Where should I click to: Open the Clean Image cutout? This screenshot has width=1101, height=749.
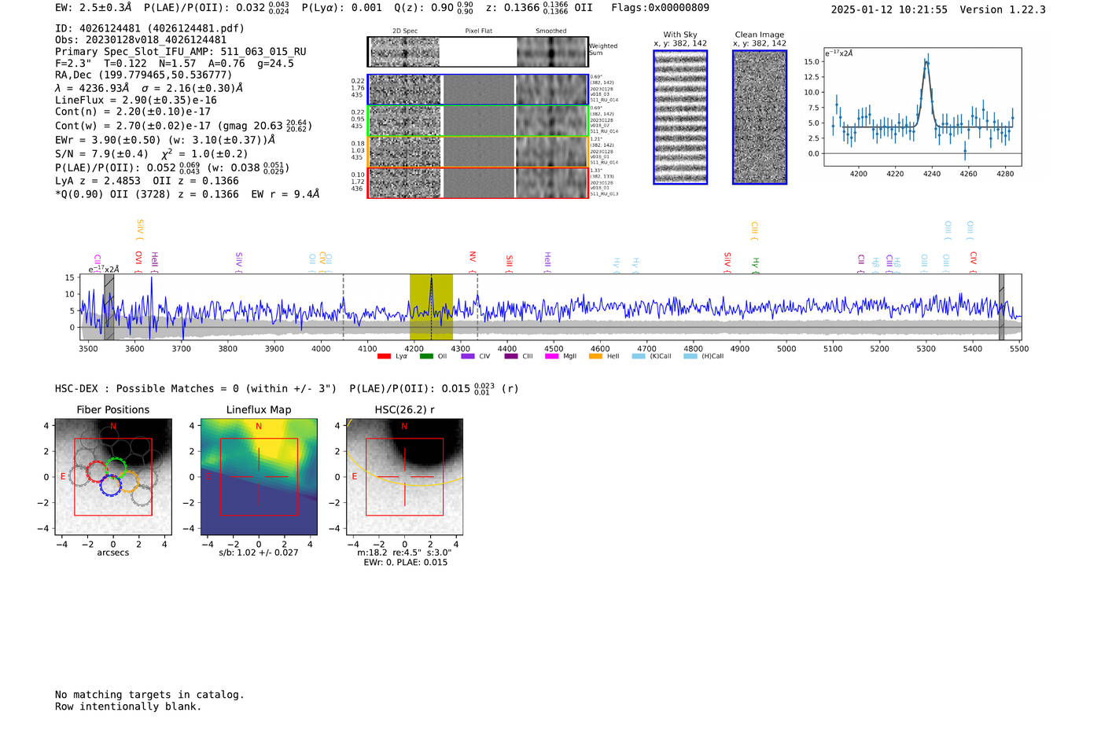coord(760,117)
